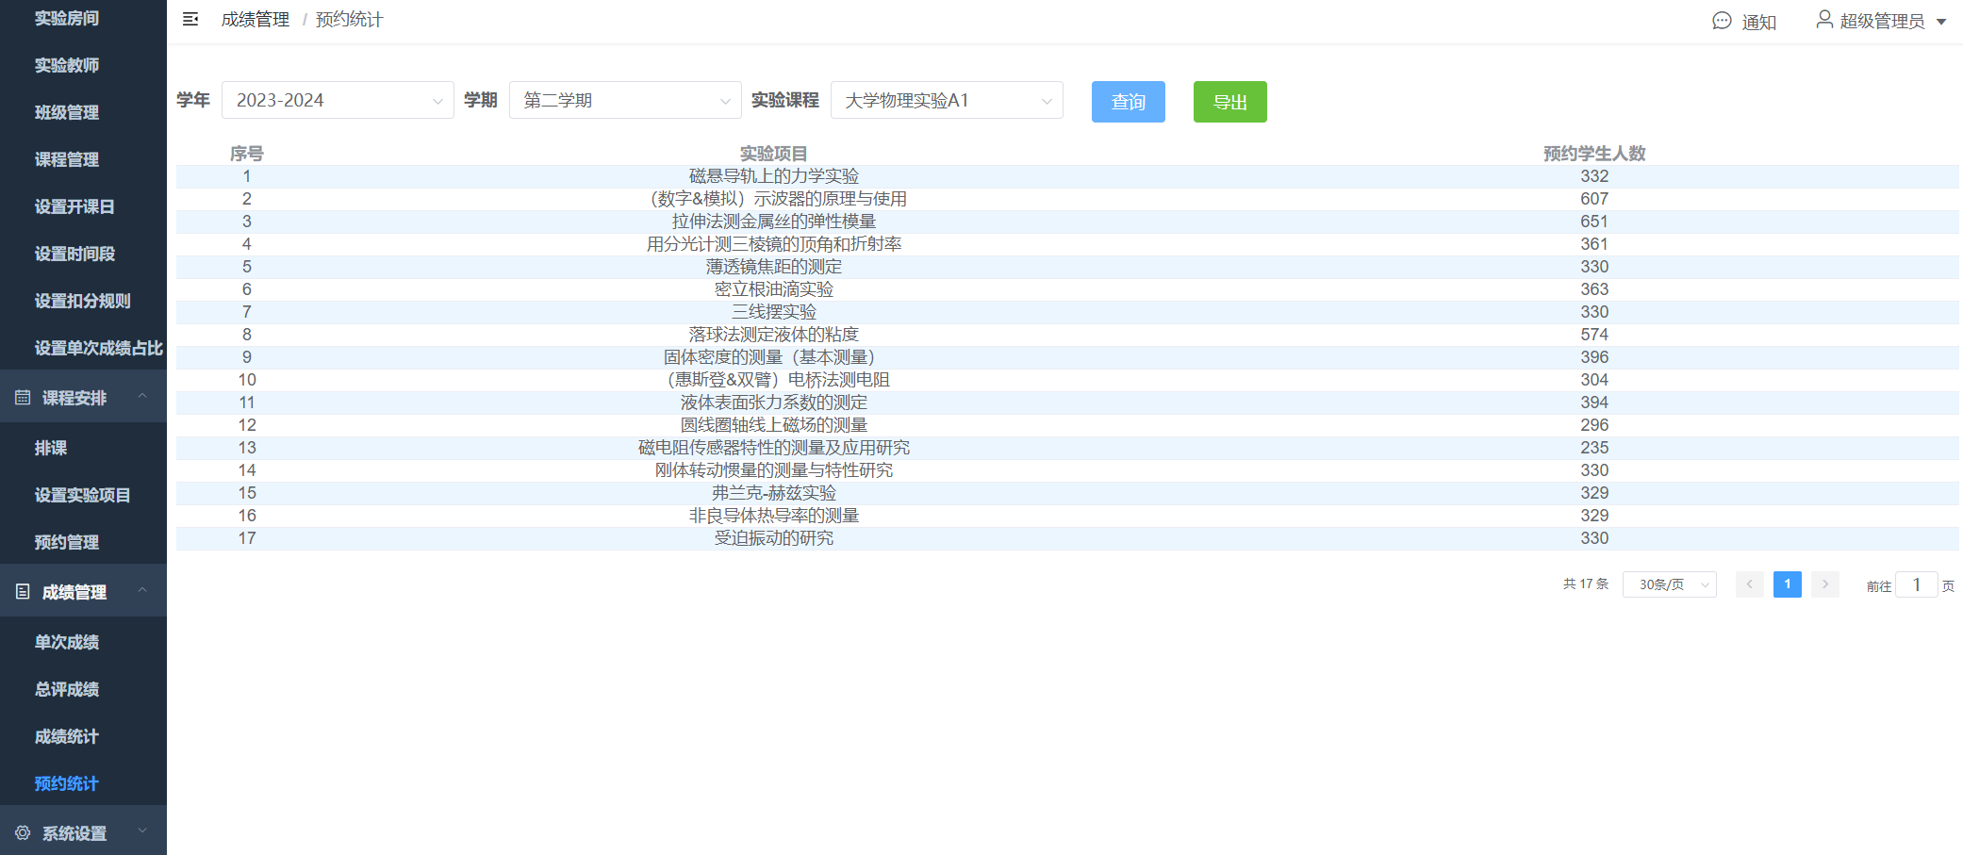Open the 超级管理员 account dropdown arrow
The height and width of the screenshot is (855, 1963).
(x=1941, y=22)
